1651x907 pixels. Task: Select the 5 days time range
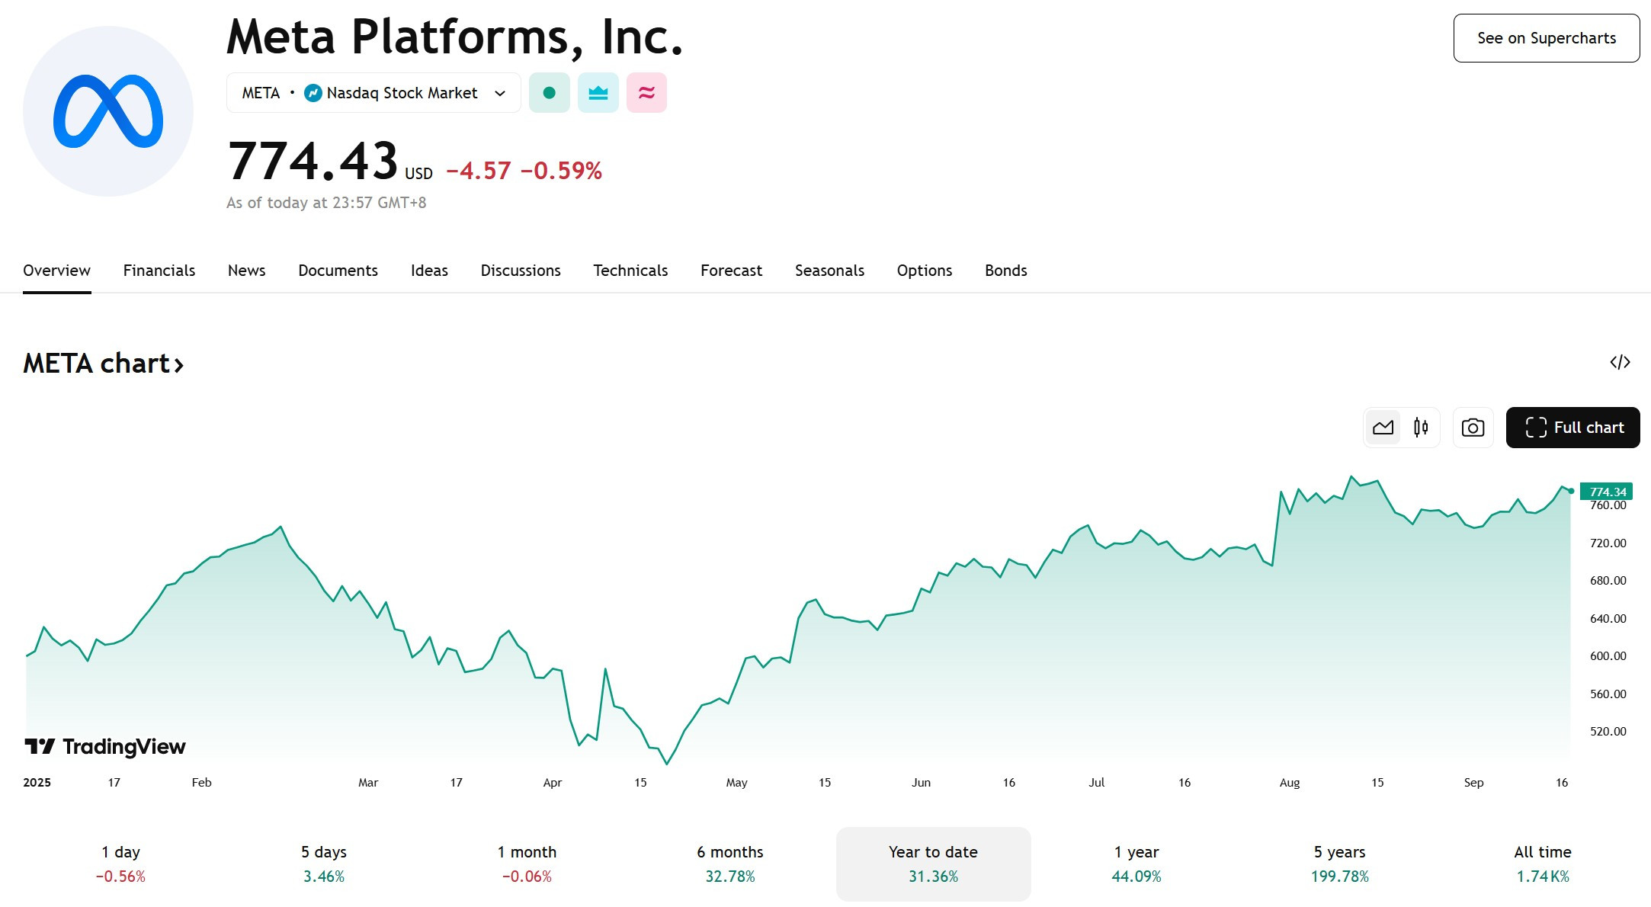pyautogui.click(x=324, y=864)
